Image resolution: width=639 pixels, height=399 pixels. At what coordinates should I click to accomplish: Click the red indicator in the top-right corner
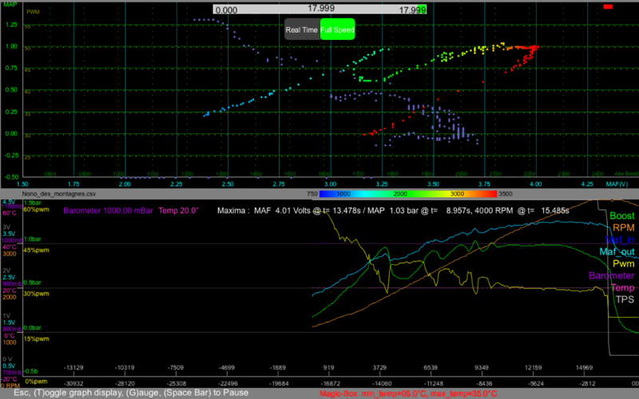(x=608, y=6)
